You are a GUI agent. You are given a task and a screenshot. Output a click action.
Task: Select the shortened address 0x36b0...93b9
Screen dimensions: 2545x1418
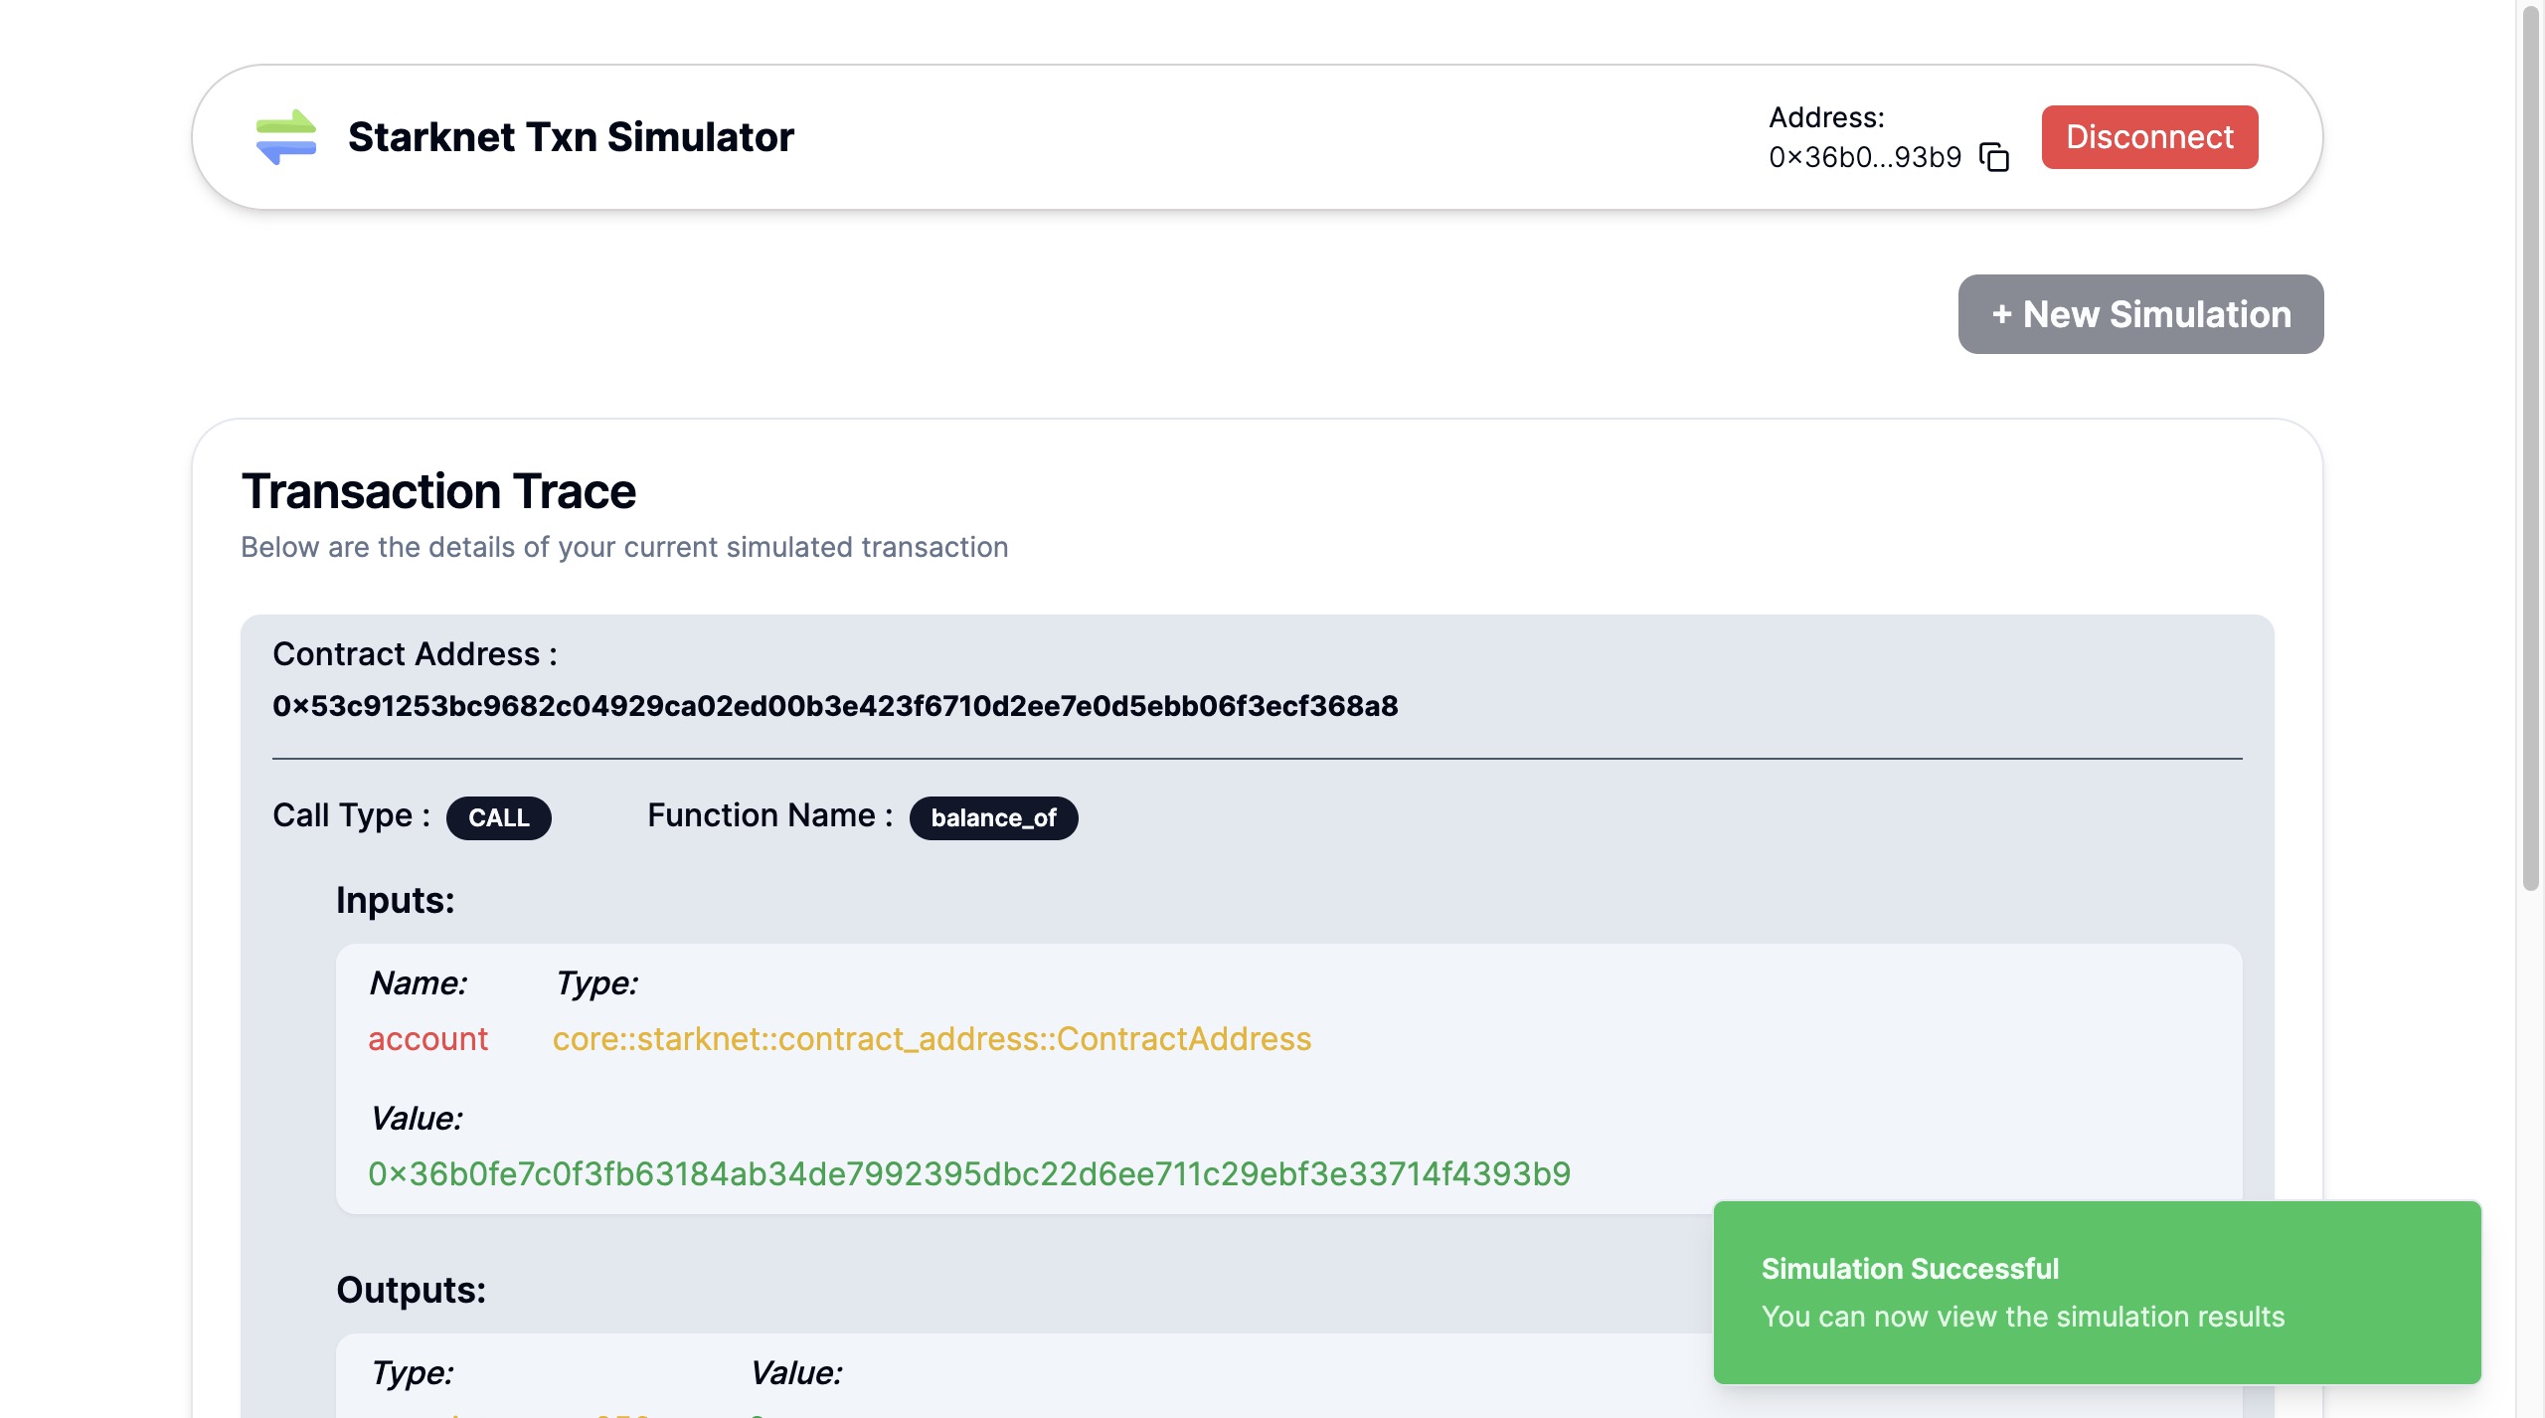point(1865,157)
